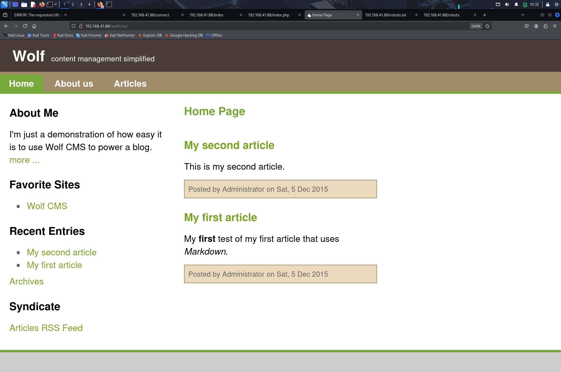Open the Extensions puzzle icon
Screen dimensions: 561x372
(x=545, y=26)
